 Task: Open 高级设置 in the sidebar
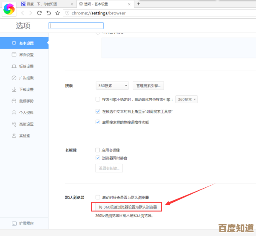pyautogui.click(x=24, y=124)
